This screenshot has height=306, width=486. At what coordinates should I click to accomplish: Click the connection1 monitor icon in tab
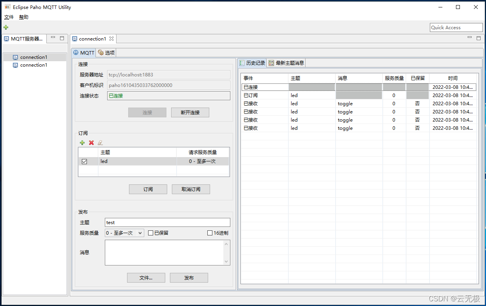[75, 39]
